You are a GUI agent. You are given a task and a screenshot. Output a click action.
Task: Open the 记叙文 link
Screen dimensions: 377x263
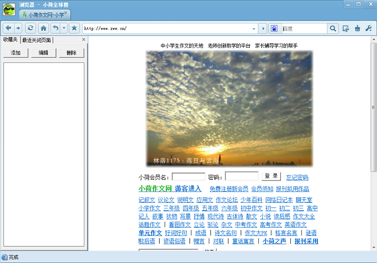click(x=147, y=200)
